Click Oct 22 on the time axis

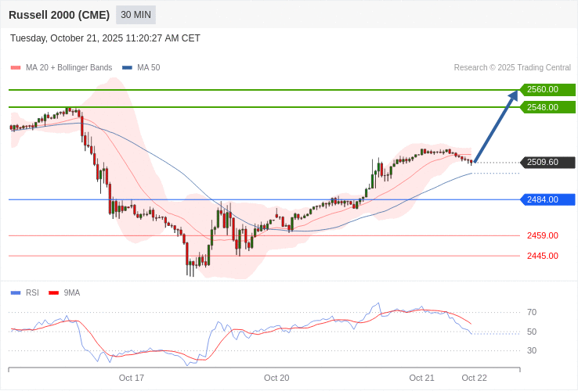click(474, 378)
